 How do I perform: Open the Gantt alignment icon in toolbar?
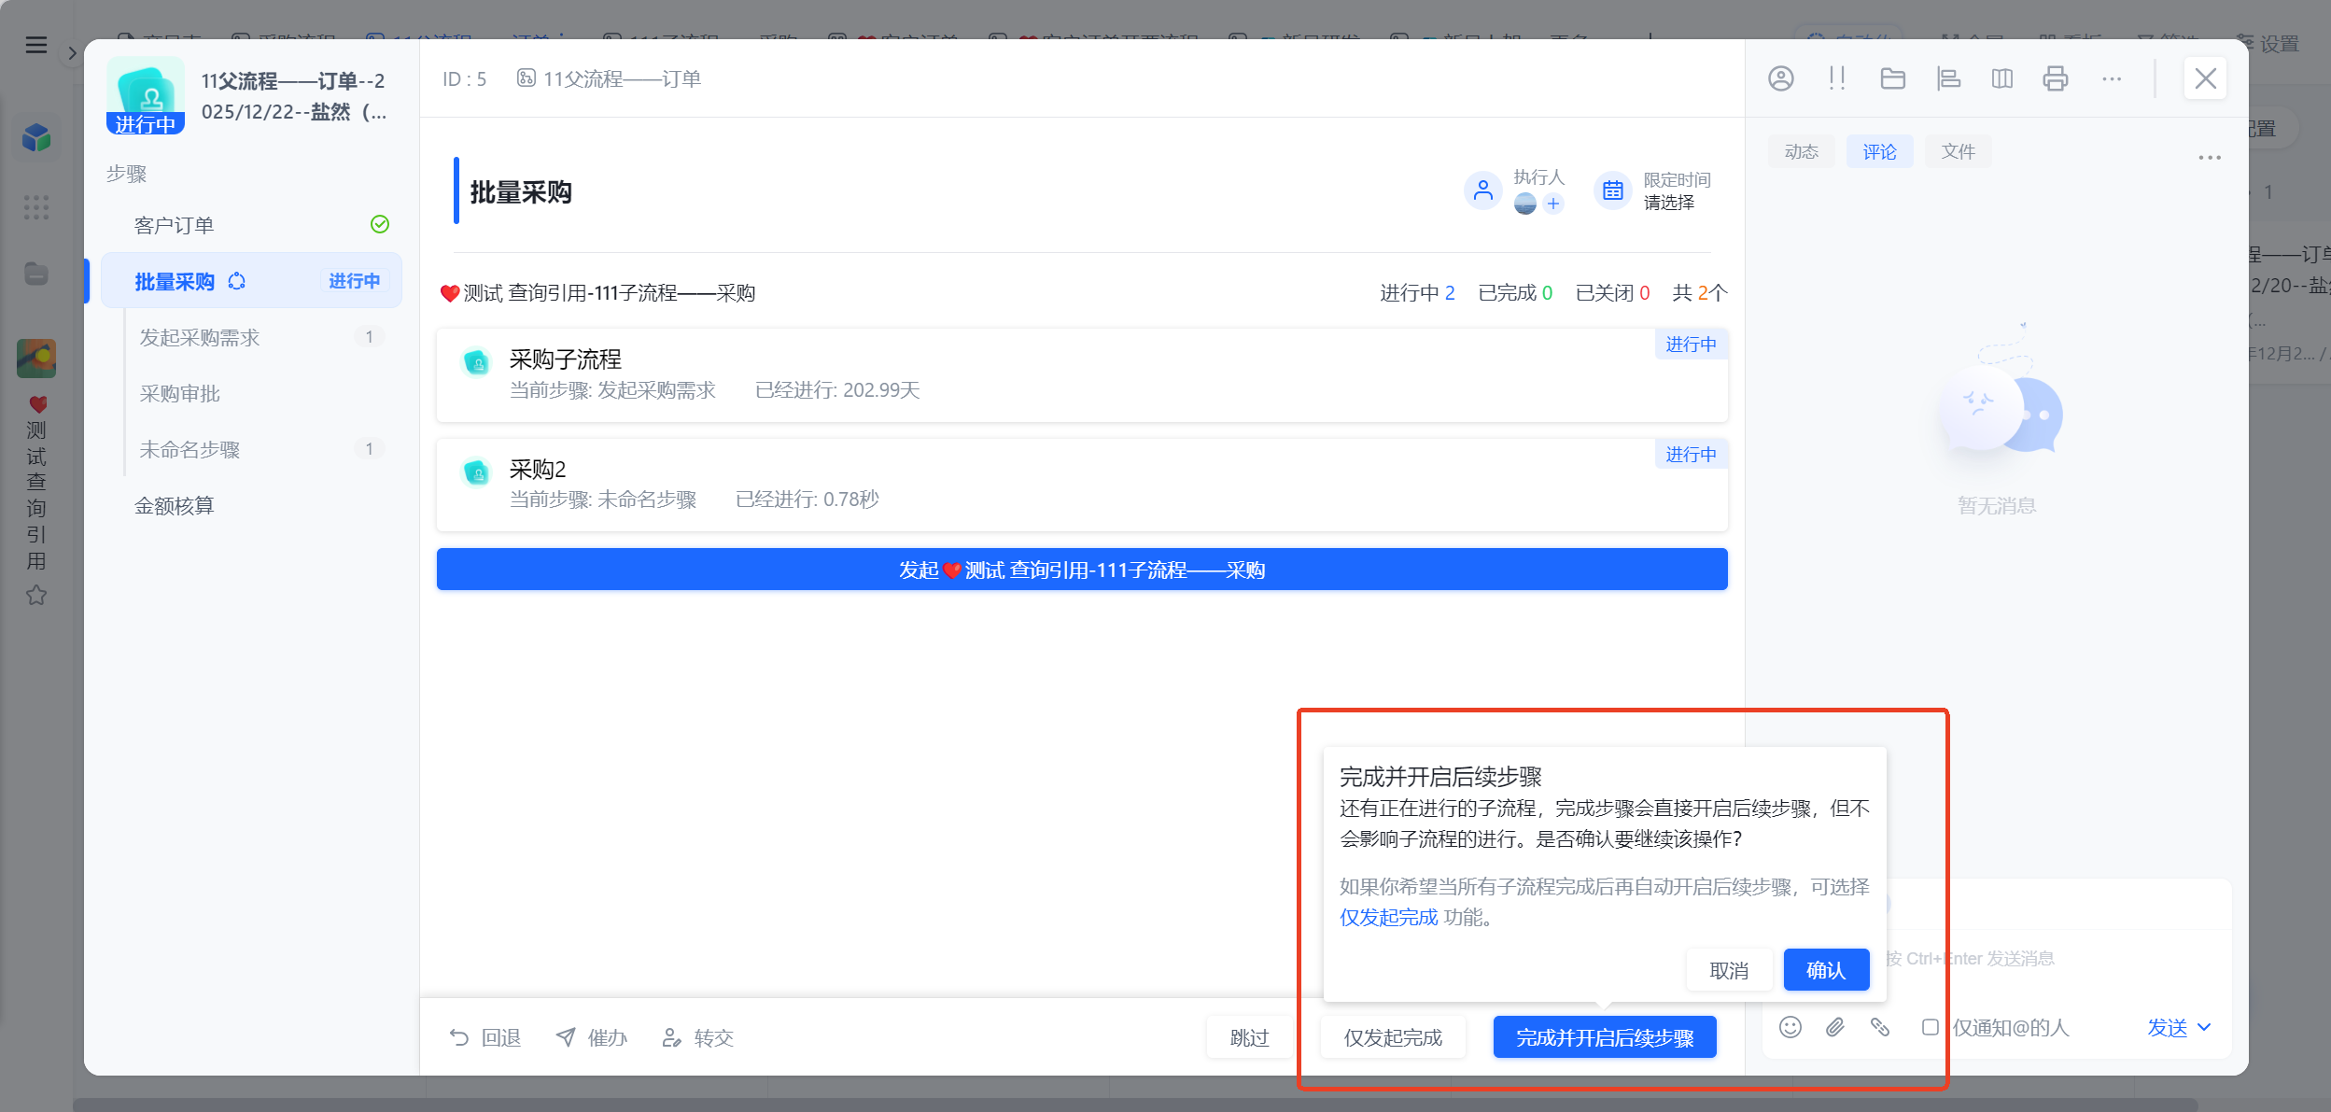1948,78
